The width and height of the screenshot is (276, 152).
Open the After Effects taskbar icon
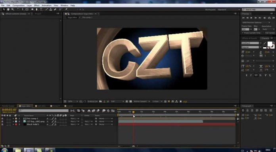[29, 150]
